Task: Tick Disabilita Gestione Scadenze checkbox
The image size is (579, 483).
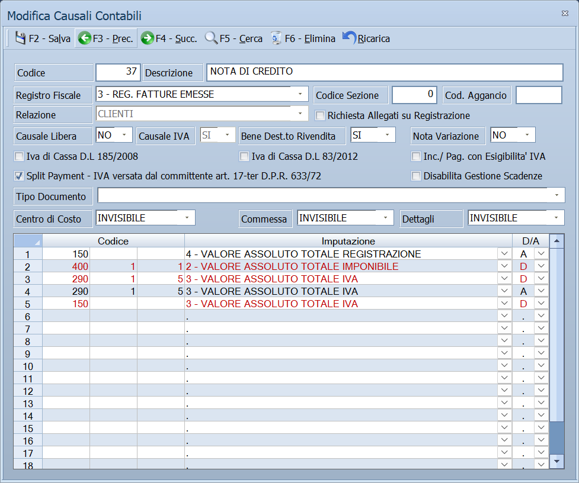Action: [416, 176]
